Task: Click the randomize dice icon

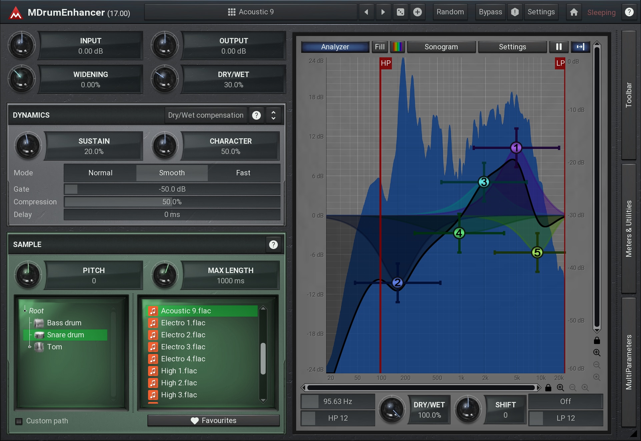Action: point(400,12)
